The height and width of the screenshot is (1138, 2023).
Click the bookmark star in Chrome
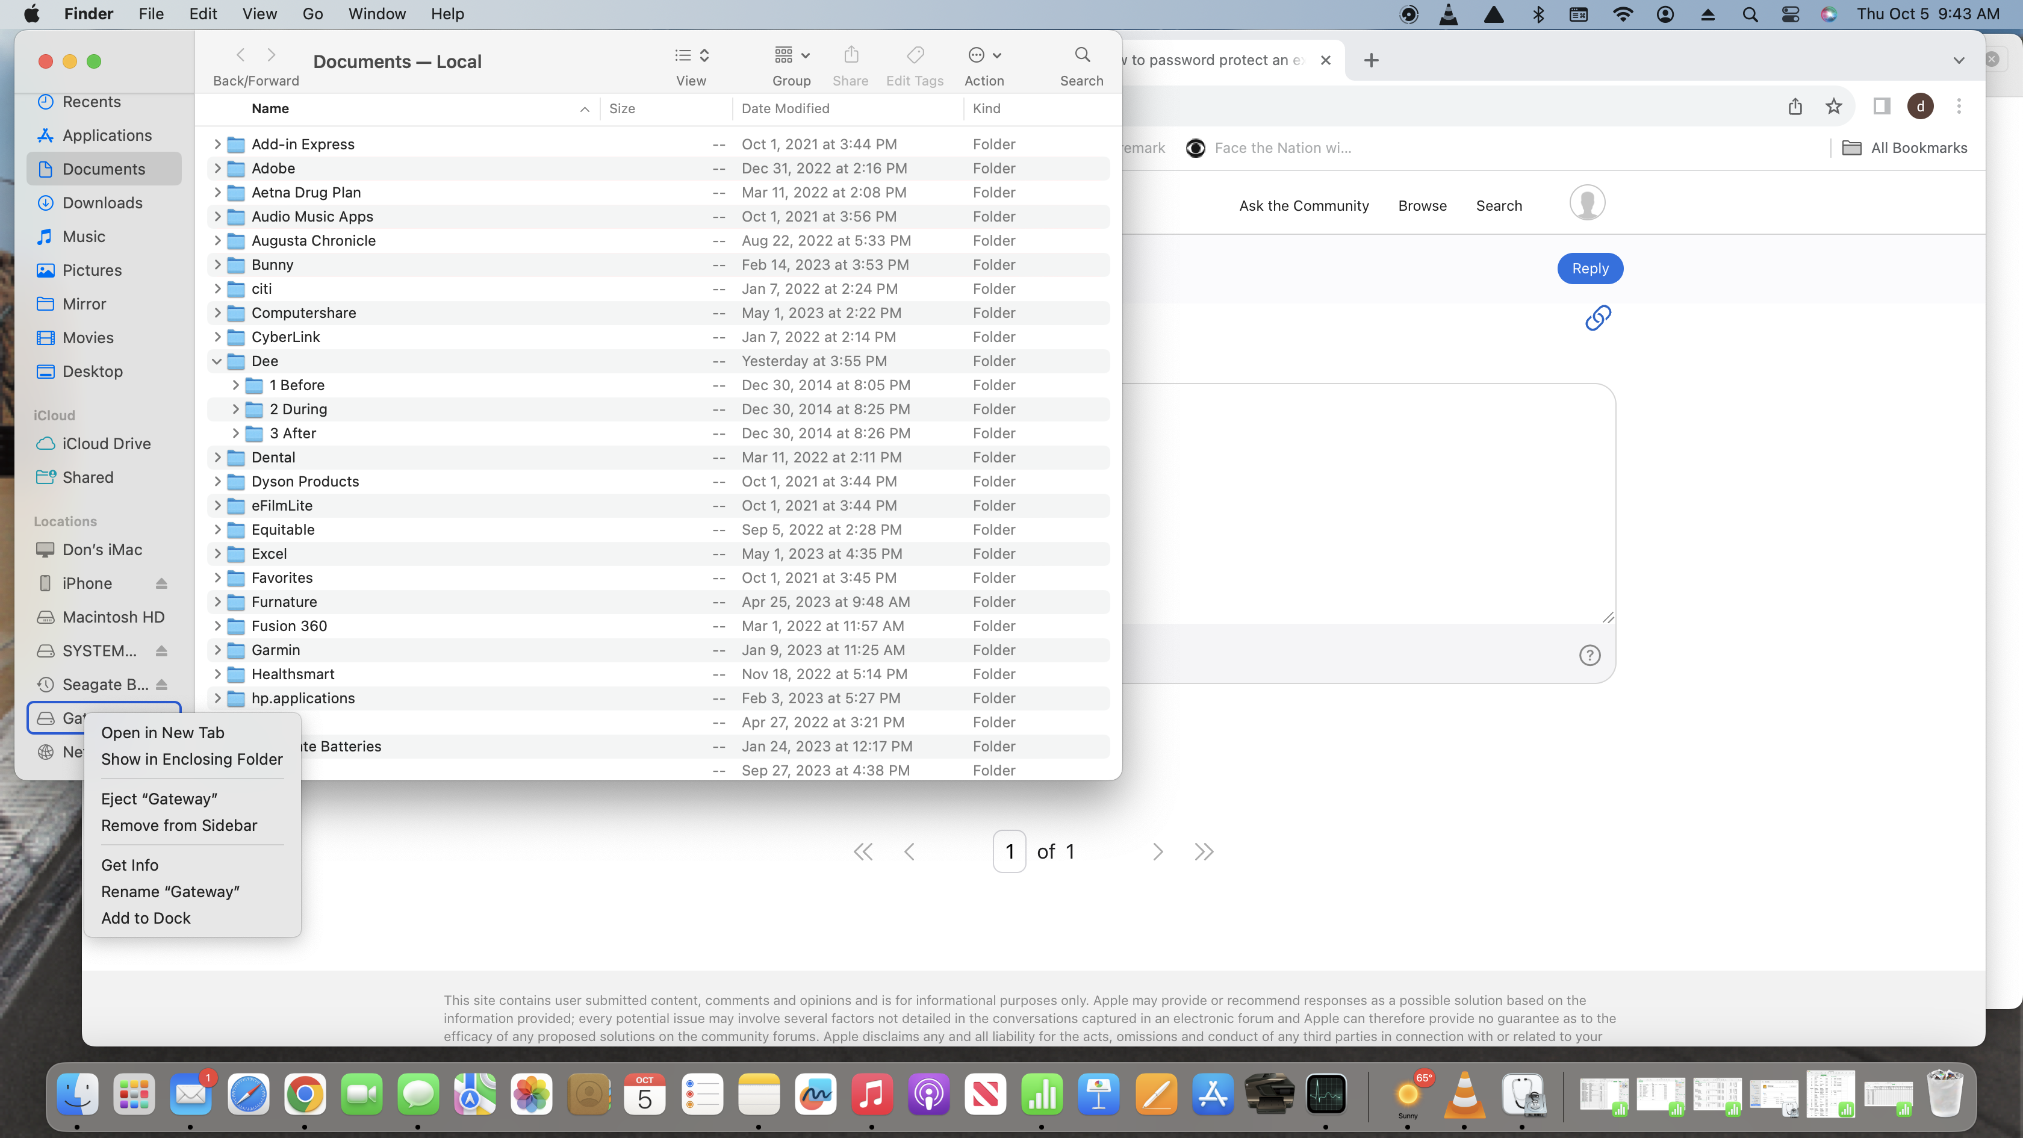[1833, 106]
